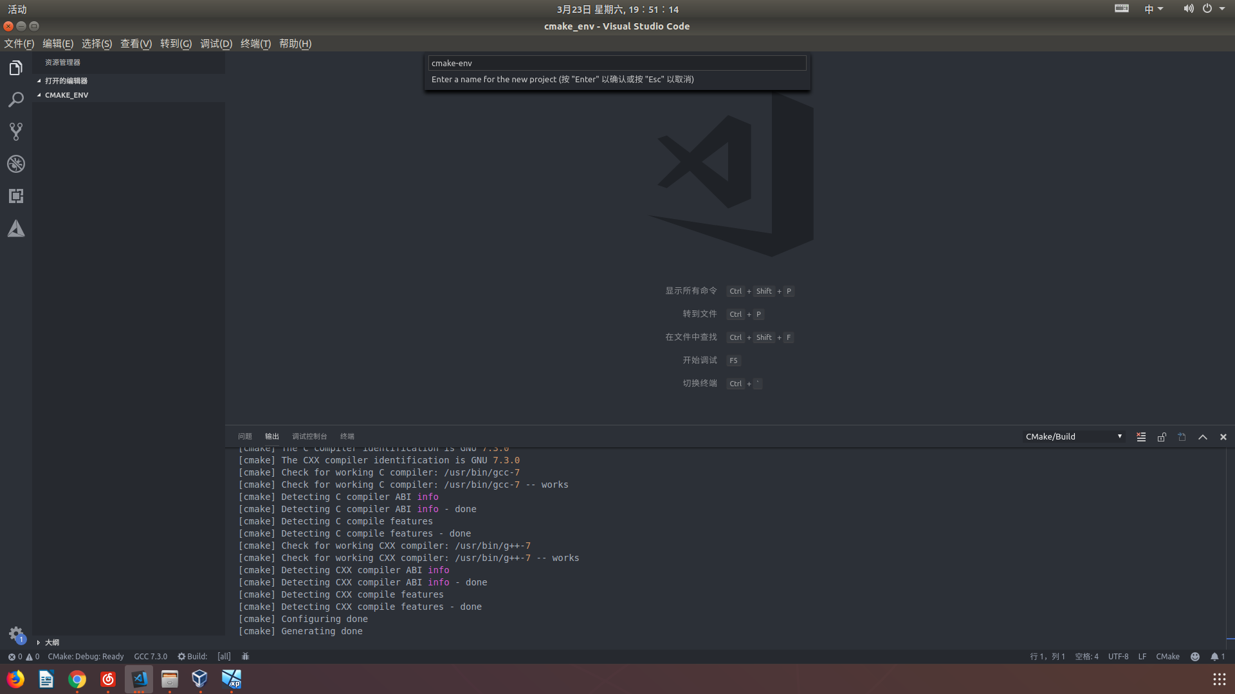
Task: Open NetEase Music from the dock
Action: coord(108,679)
